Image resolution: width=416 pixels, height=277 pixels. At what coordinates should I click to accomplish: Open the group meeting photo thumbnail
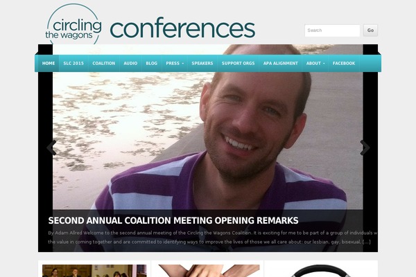coord(94,271)
